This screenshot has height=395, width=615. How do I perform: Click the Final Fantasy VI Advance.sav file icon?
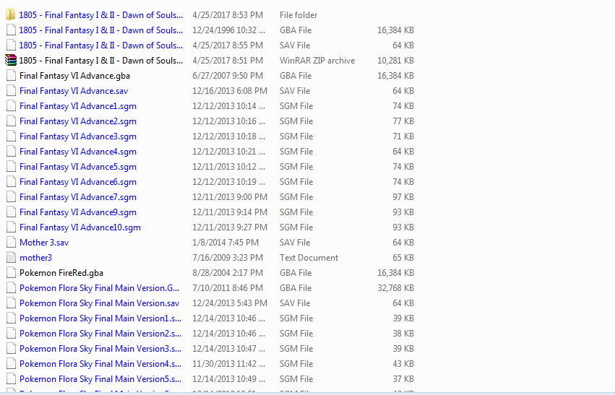[x=11, y=91]
